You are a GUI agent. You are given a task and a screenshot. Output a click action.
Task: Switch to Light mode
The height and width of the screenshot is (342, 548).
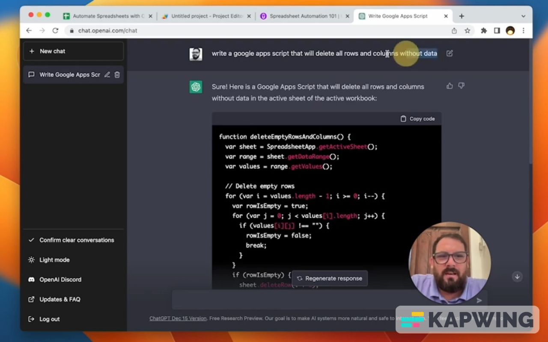[73, 260]
